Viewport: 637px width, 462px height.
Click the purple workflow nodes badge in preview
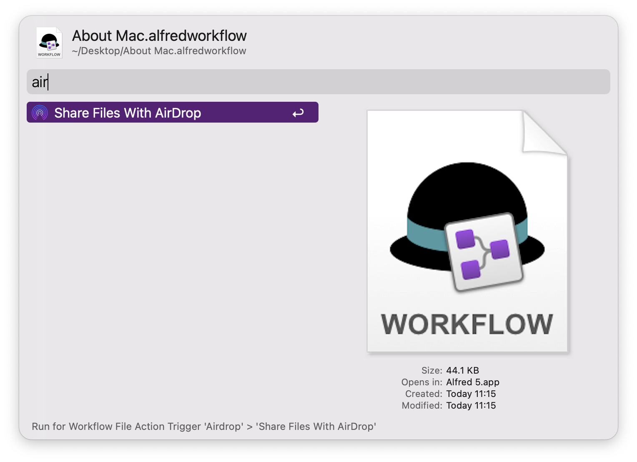(x=484, y=253)
